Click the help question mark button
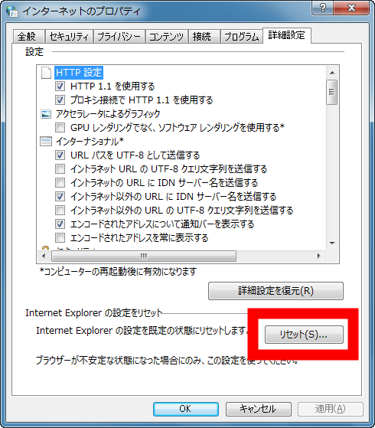 tap(323, 8)
